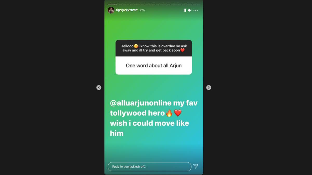
Task: Open tigerjackieshroff profile avatar
Action: click(111, 10)
